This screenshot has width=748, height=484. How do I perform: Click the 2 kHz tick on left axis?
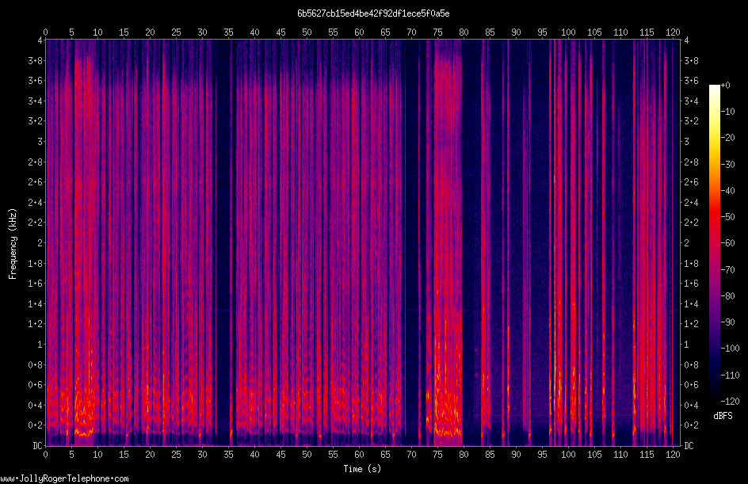(40, 242)
